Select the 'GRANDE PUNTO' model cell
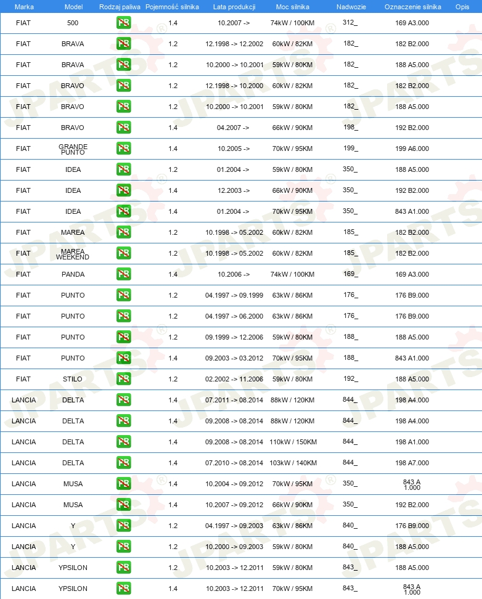This screenshot has width=482, height=599. (x=73, y=149)
